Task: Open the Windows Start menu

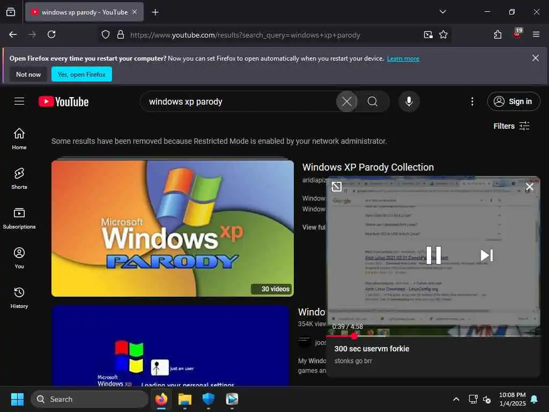Action: click(x=17, y=399)
